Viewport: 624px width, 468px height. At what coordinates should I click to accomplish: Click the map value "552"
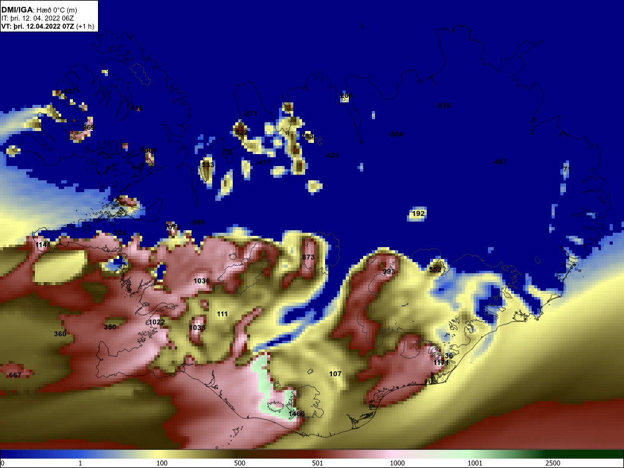pos(435,270)
